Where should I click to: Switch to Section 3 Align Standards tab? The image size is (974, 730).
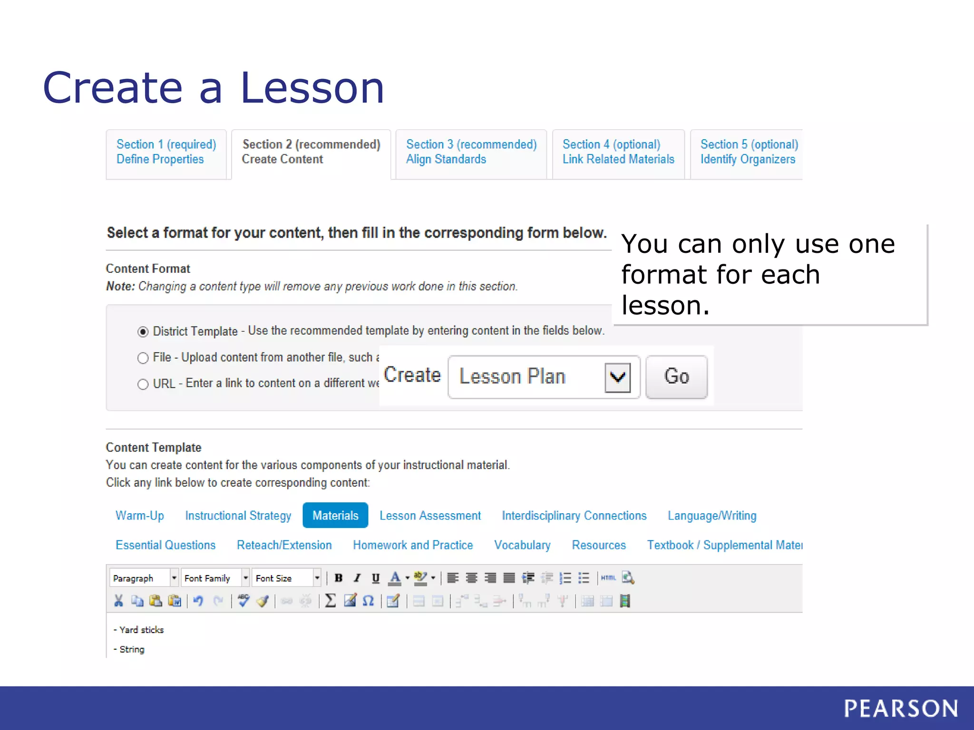tap(471, 152)
